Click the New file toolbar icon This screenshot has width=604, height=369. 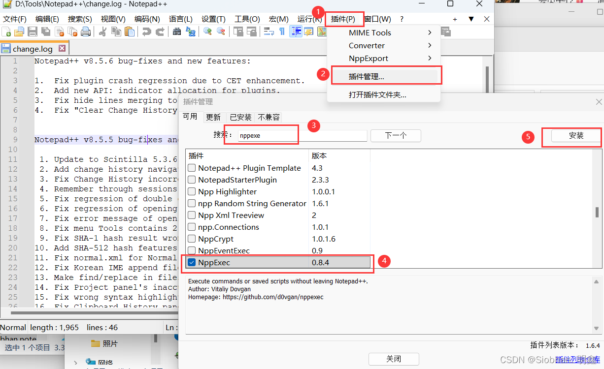pyautogui.click(x=7, y=32)
